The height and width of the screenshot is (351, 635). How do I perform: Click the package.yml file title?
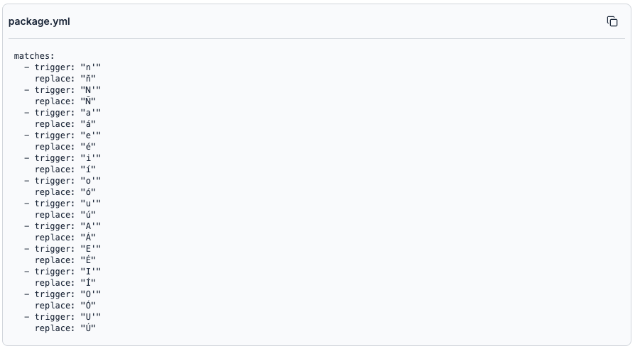(x=39, y=21)
